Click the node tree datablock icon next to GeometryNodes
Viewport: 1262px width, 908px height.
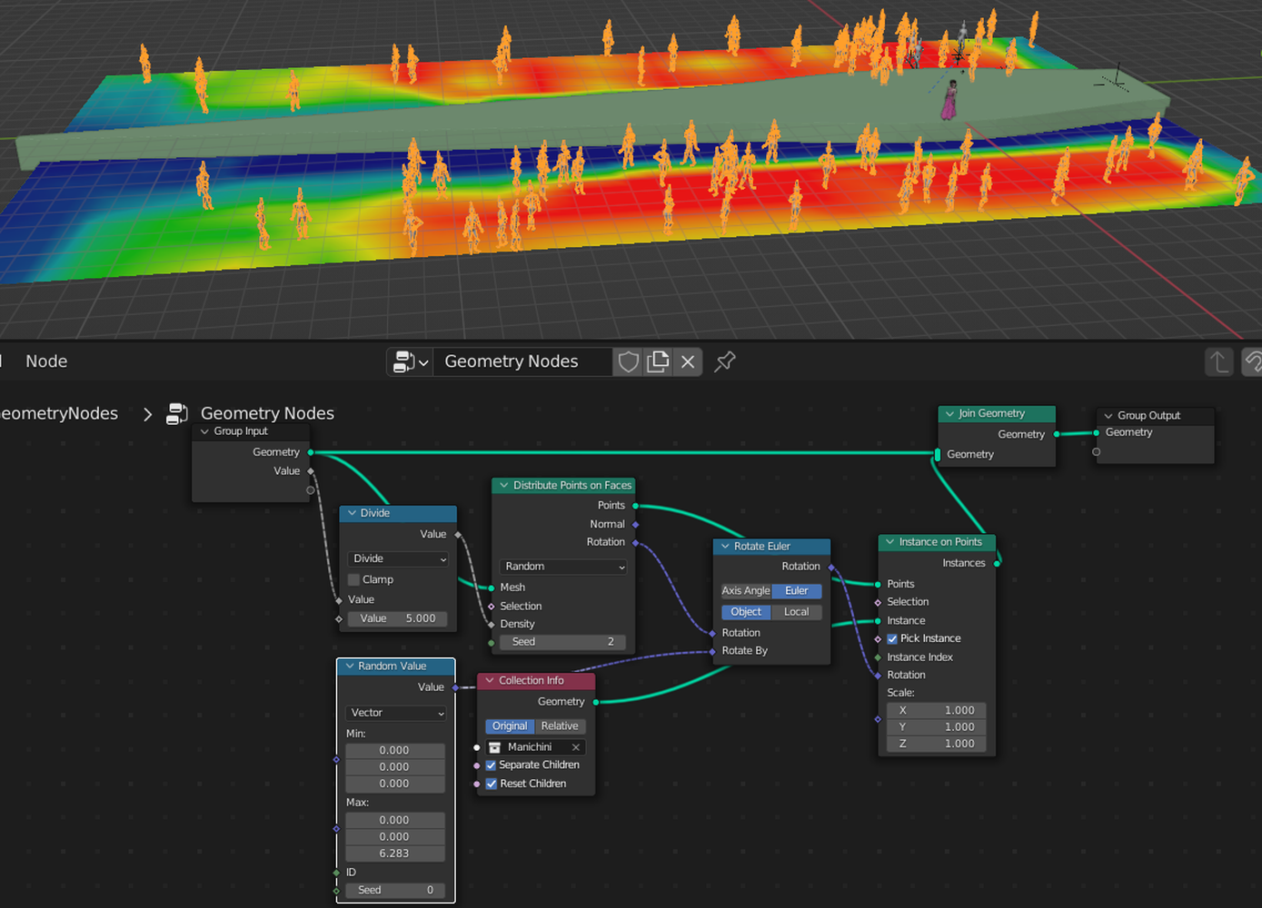(x=176, y=413)
